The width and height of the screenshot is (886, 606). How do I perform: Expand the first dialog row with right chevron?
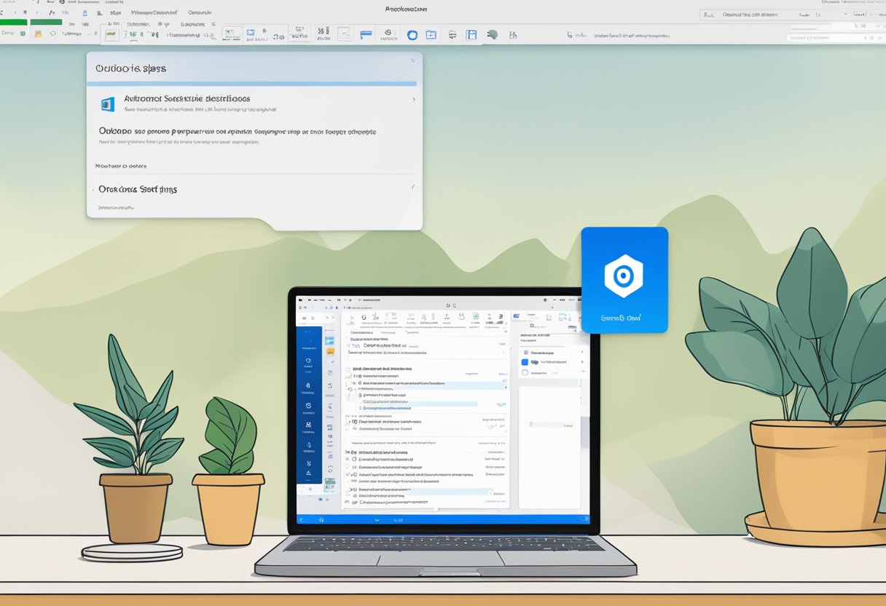pyautogui.click(x=414, y=99)
